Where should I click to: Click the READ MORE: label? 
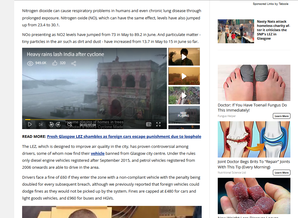click(34, 137)
